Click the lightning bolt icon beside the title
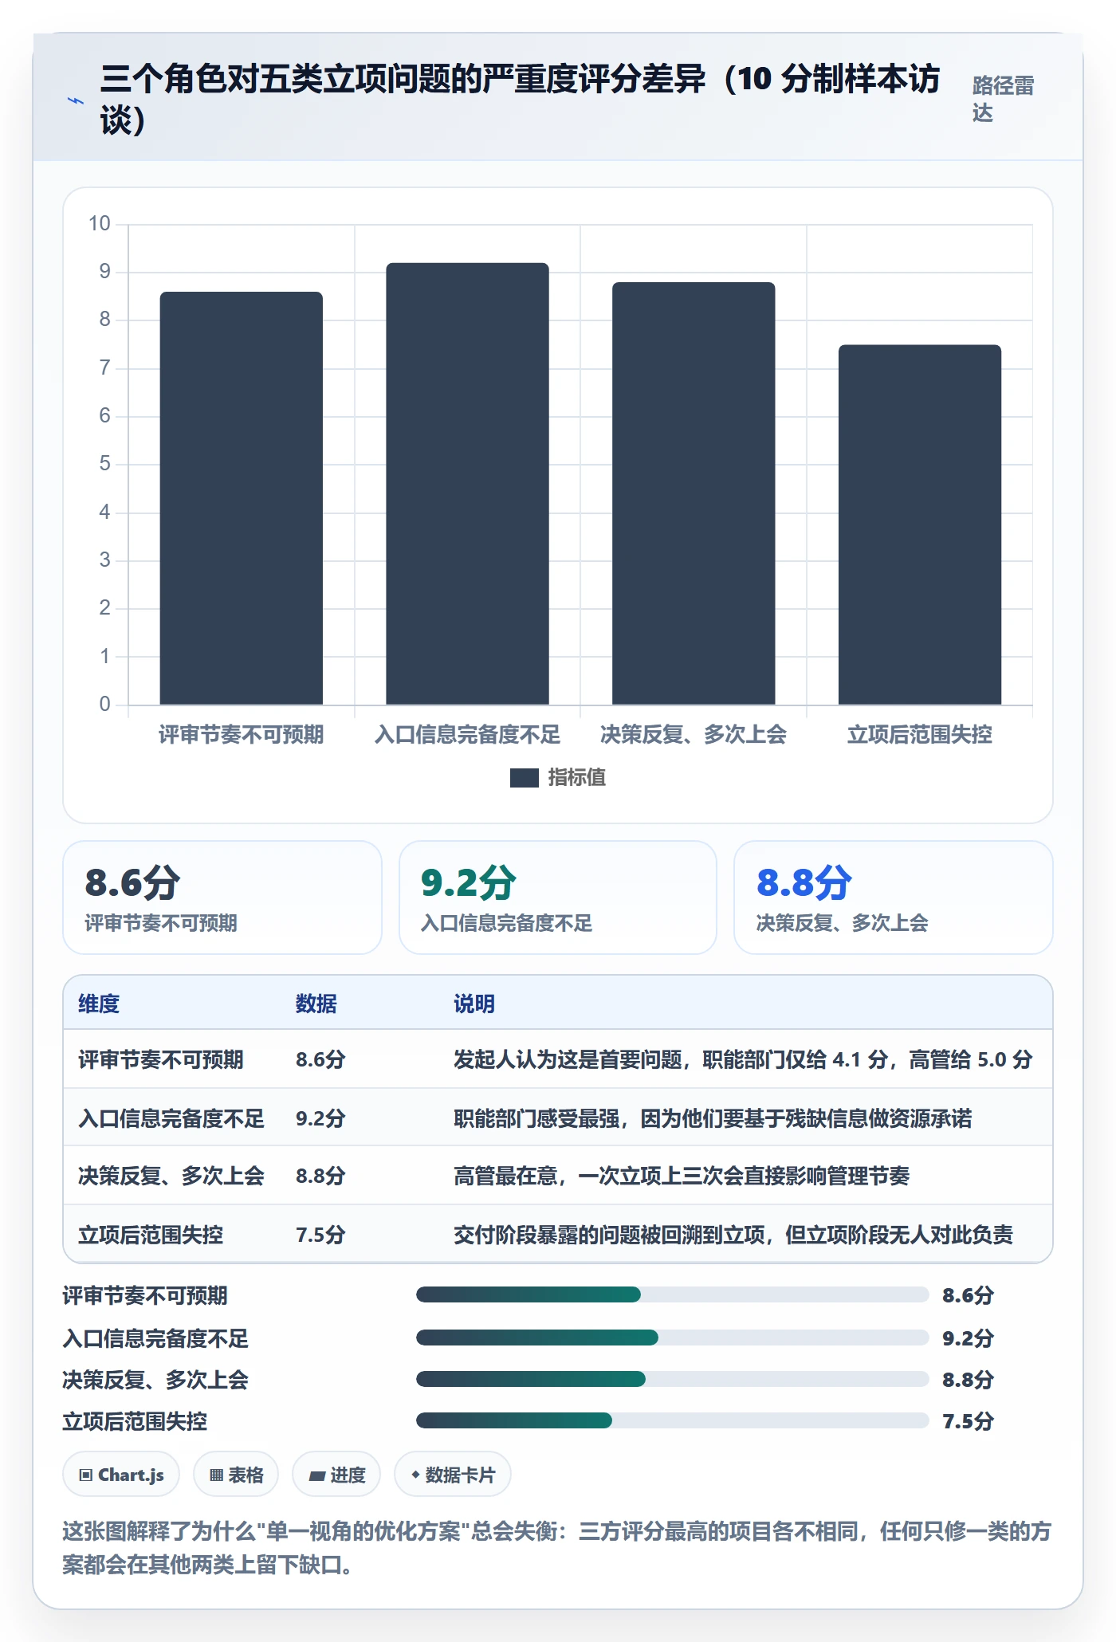Image resolution: width=1116 pixels, height=1642 pixels. click(76, 100)
